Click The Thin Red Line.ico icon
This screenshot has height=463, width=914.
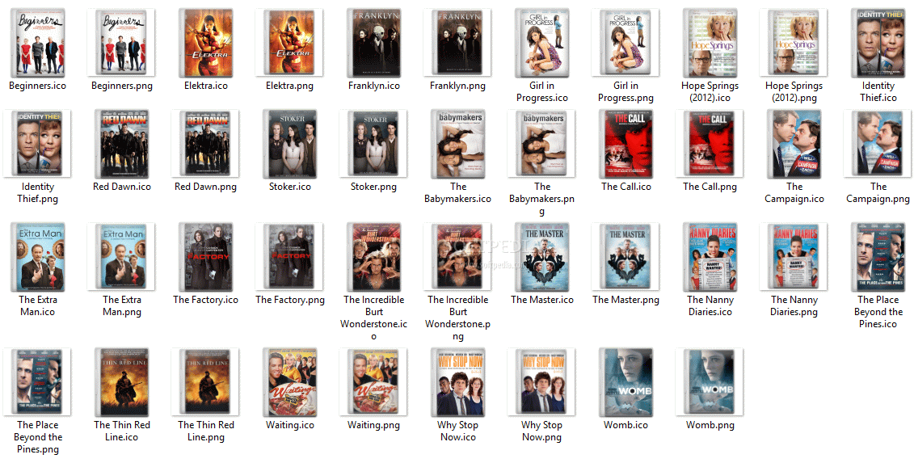pyautogui.click(x=121, y=382)
